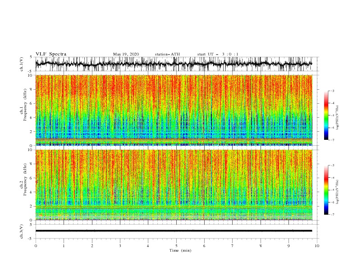Screen dimensions: 357x276
Task: Click the ch.1 Frequency (kHz) axis title
Action: coord(24,105)
